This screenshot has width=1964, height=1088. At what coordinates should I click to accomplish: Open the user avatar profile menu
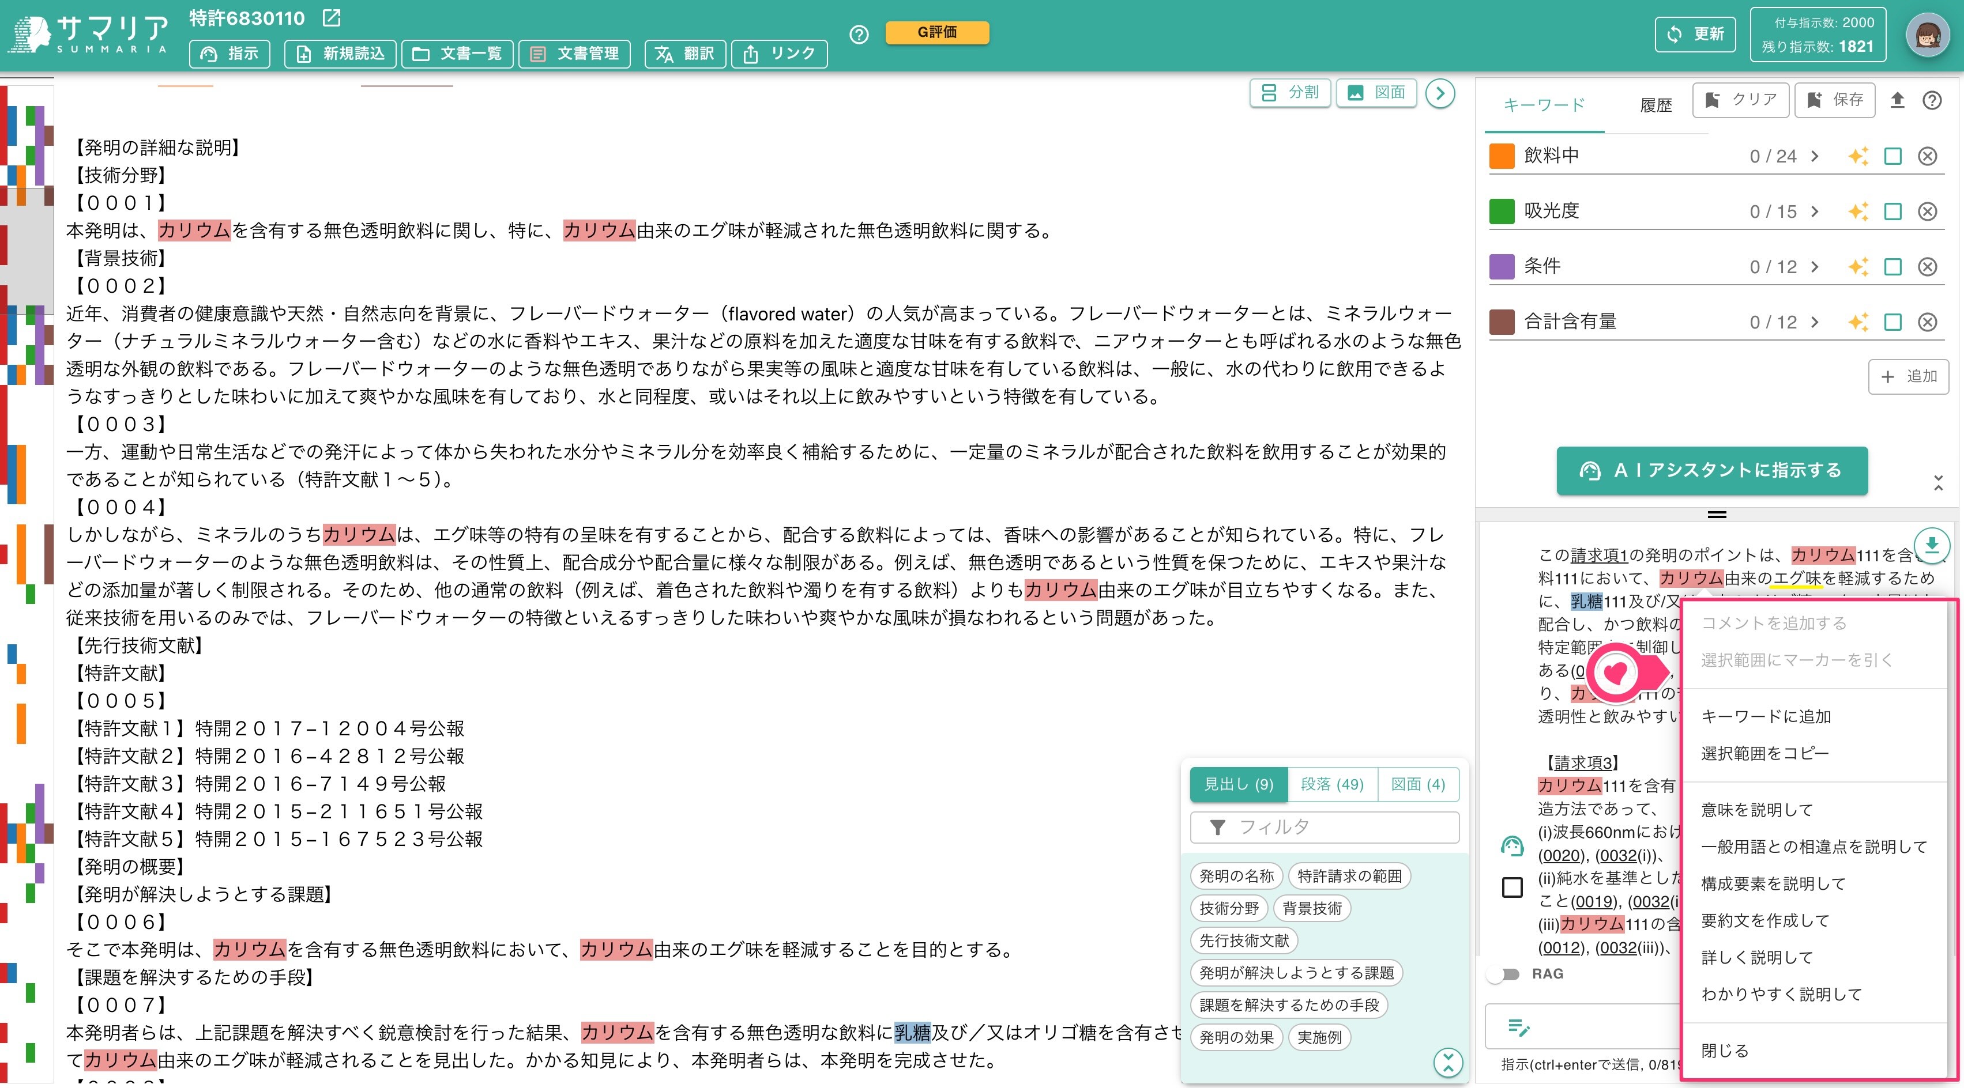click(1928, 35)
